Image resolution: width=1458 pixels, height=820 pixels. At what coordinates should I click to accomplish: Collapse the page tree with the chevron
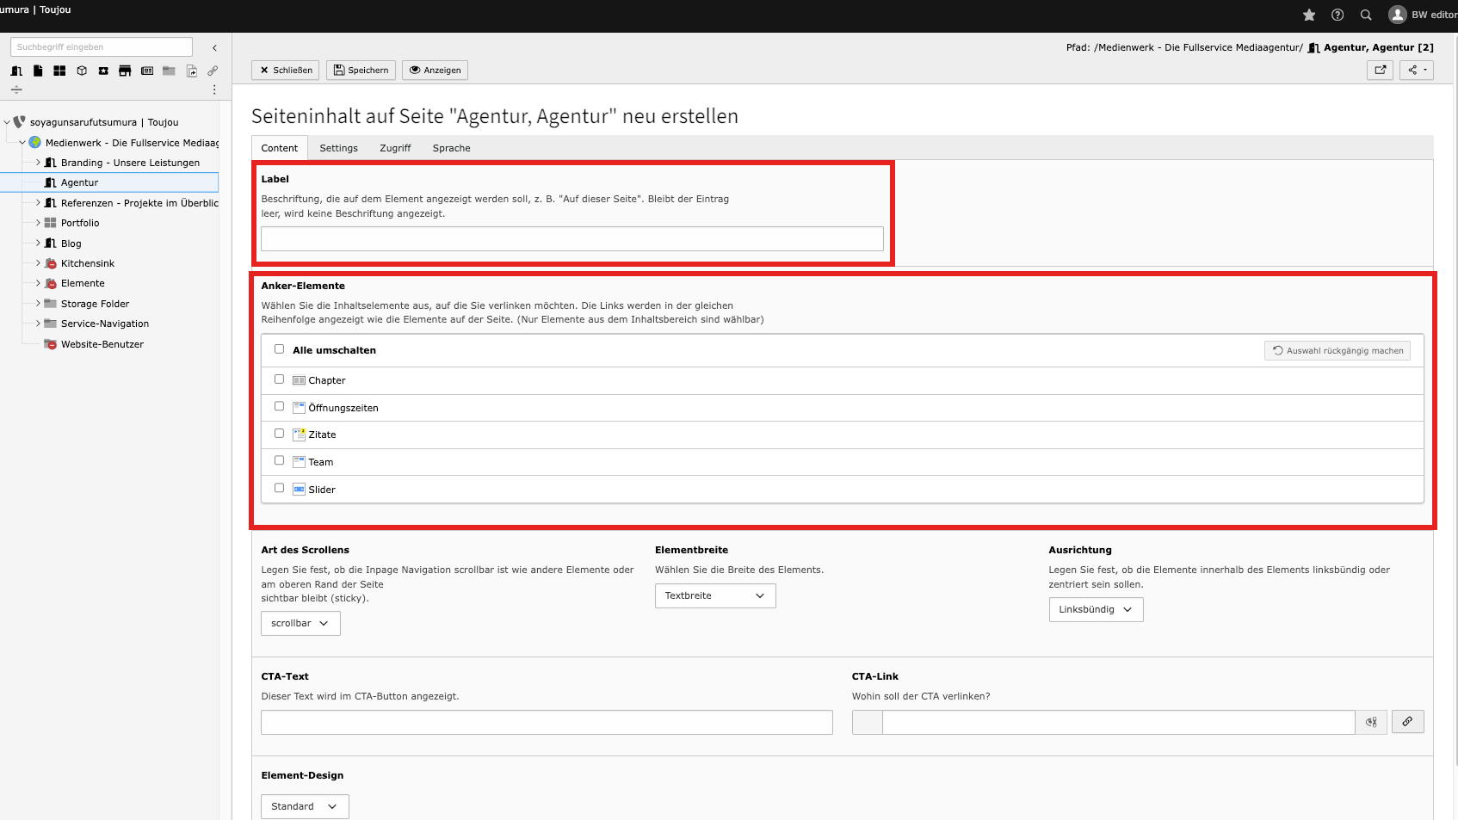click(x=214, y=48)
